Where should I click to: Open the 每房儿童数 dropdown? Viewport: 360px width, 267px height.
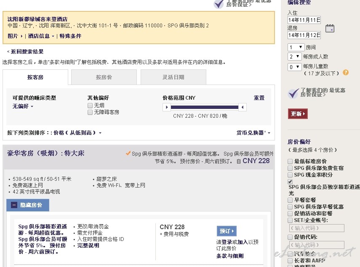294,67
